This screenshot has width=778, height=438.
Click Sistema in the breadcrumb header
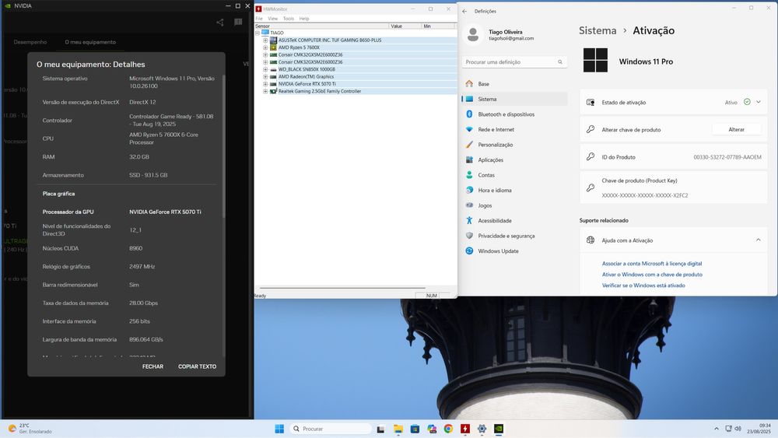coord(598,31)
